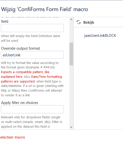The image size is (123, 141).
Task: Focus the empty label override input box
Action: click(x=32, y=28)
